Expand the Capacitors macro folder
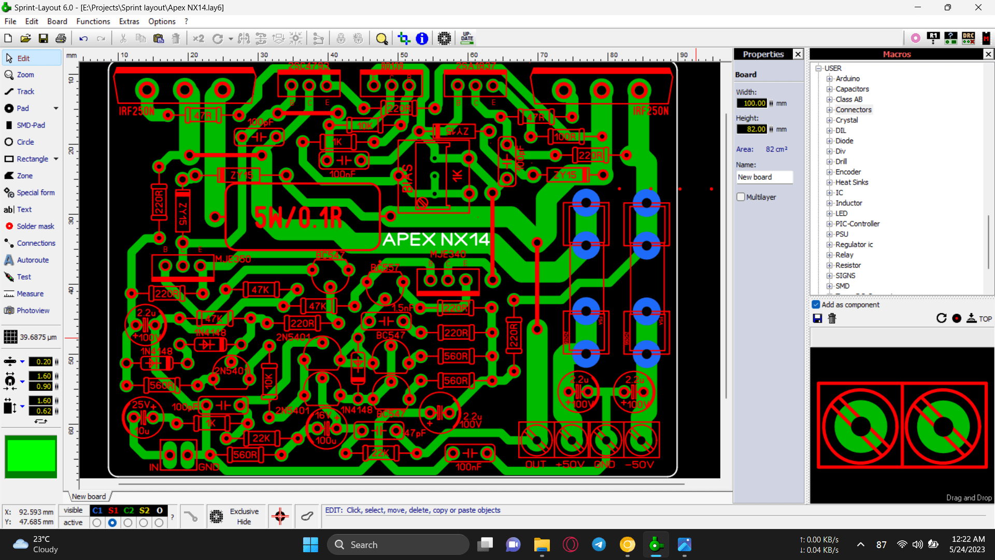995x560 pixels. (829, 89)
